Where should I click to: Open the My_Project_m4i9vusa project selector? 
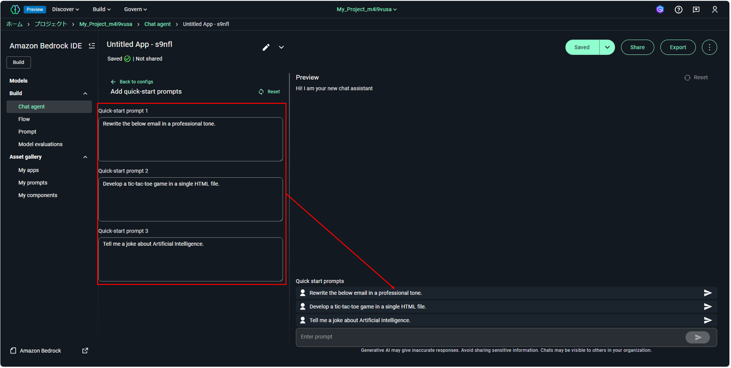point(367,9)
